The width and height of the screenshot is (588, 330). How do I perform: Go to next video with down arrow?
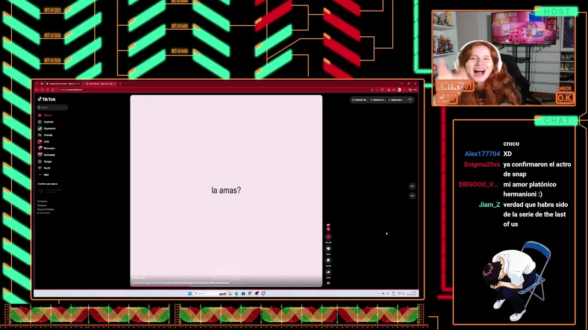(x=412, y=196)
